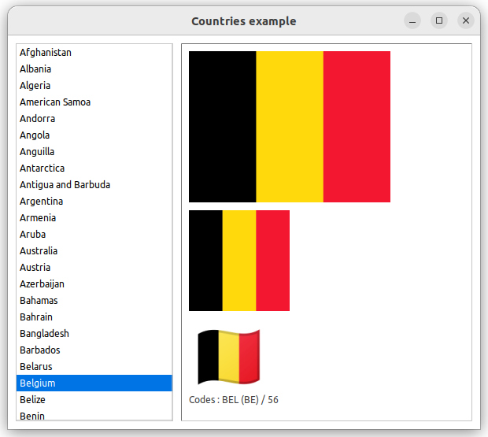This screenshot has height=437, width=488.
Task: Select Australia in the list
Action: click(x=39, y=251)
